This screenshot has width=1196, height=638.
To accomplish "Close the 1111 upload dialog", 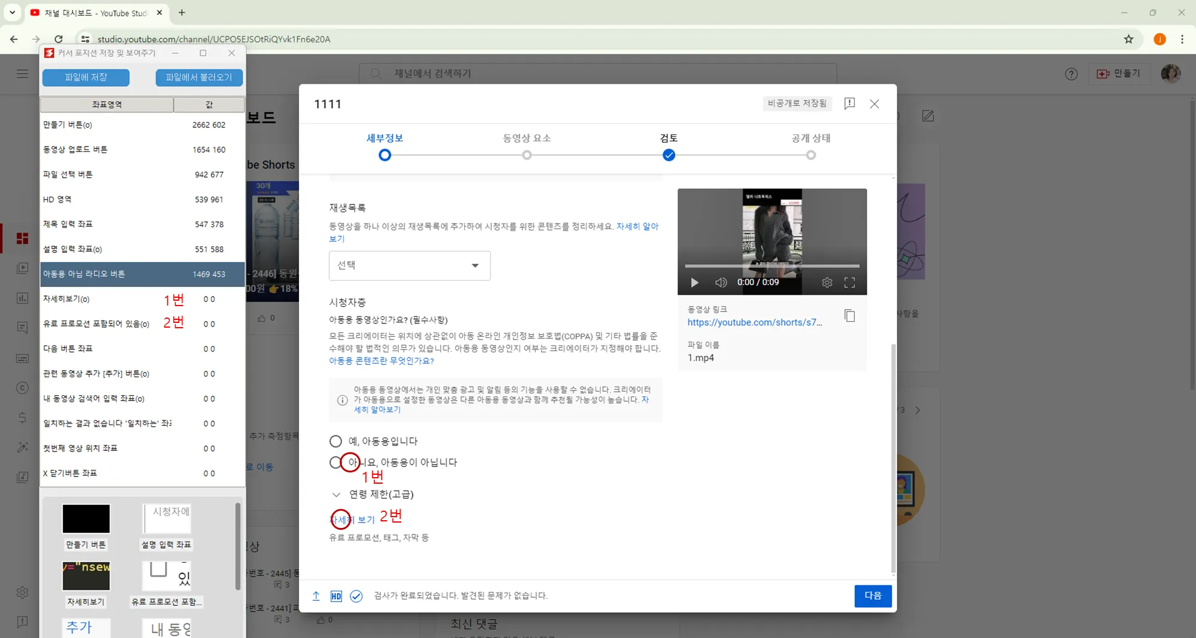I will 874,103.
